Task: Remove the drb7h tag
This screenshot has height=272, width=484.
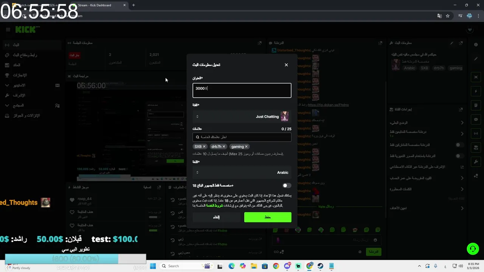Action: click(224, 147)
